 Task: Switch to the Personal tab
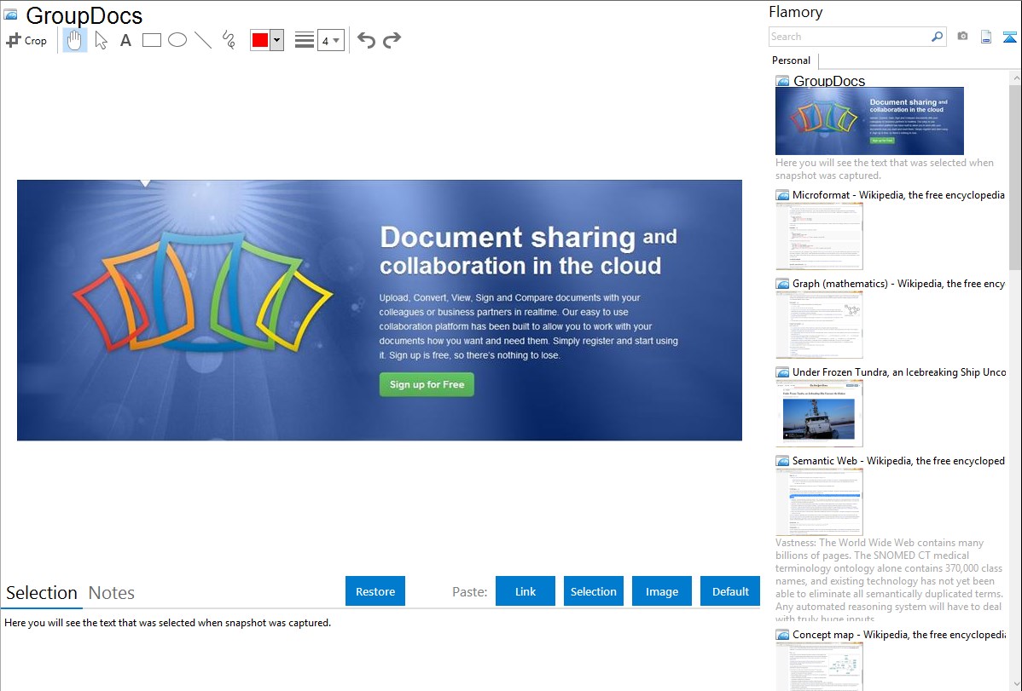pyautogui.click(x=792, y=60)
